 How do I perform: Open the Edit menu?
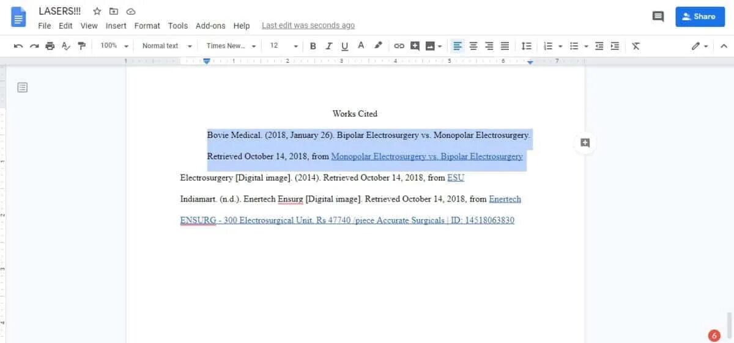pyautogui.click(x=65, y=26)
